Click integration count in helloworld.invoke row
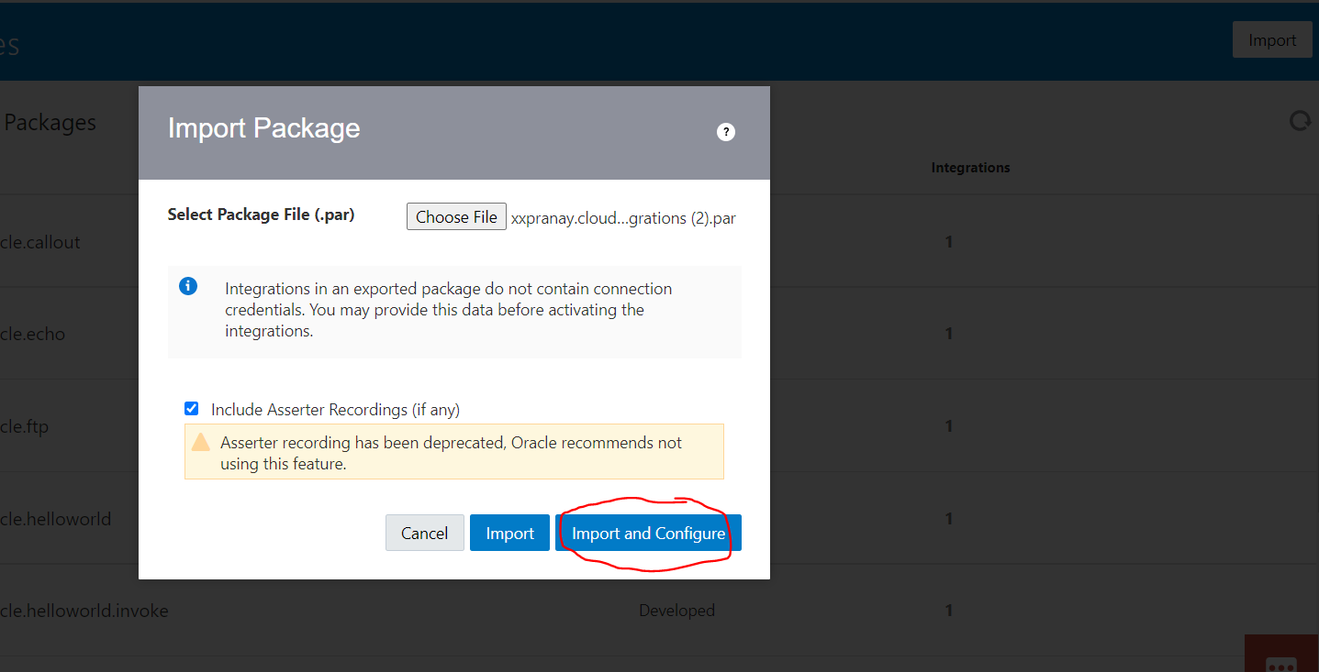The height and width of the screenshot is (672, 1319). pos(949,611)
